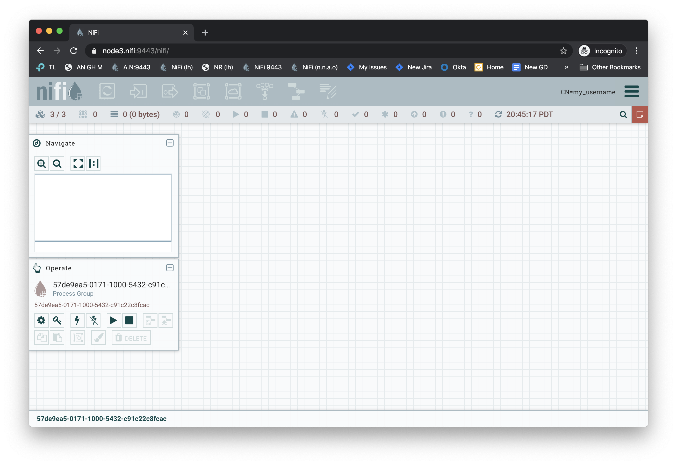Click the Output Port toolbar icon
The height and width of the screenshot is (465, 677).
click(x=170, y=91)
